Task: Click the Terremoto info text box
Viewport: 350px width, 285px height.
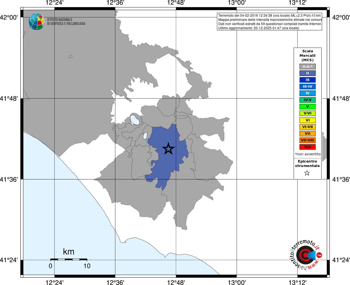Action: coord(269,22)
